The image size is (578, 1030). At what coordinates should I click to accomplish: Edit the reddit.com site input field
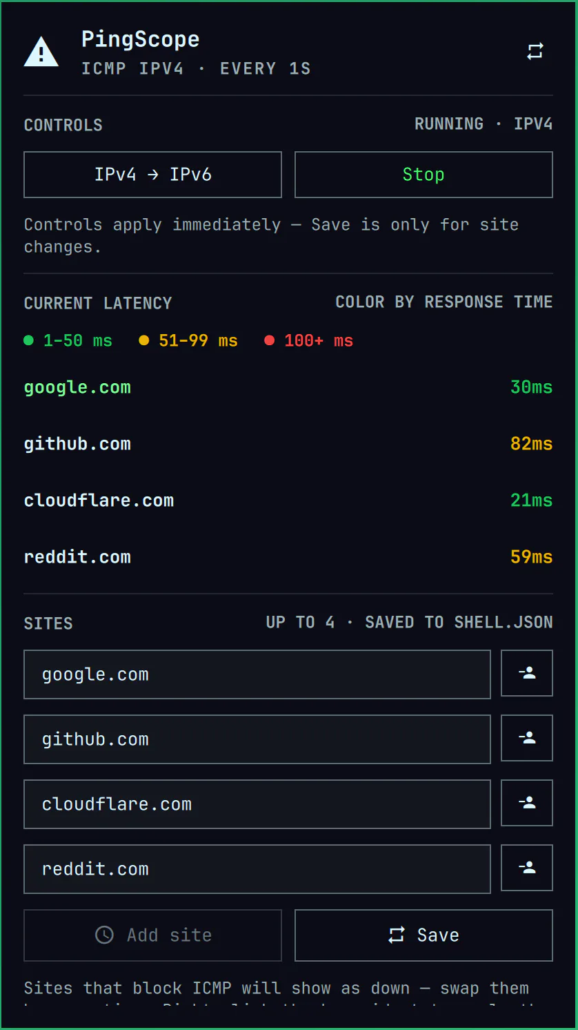click(257, 869)
